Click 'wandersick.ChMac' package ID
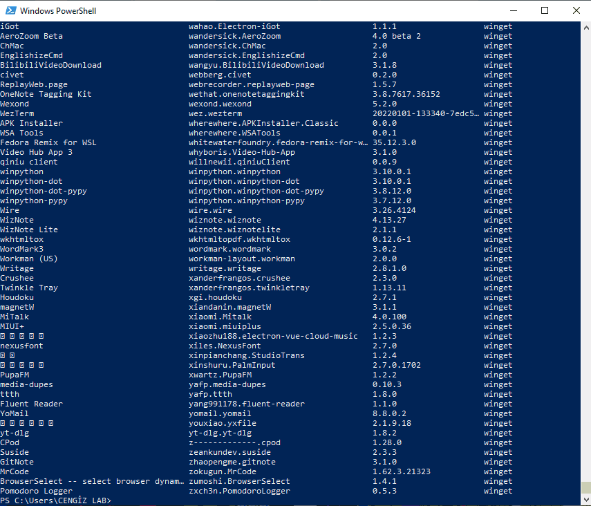 pyautogui.click(x=227, y=46)
